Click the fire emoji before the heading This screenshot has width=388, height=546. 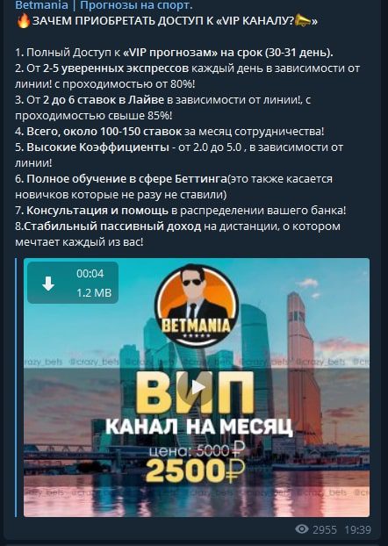point(24,21)
